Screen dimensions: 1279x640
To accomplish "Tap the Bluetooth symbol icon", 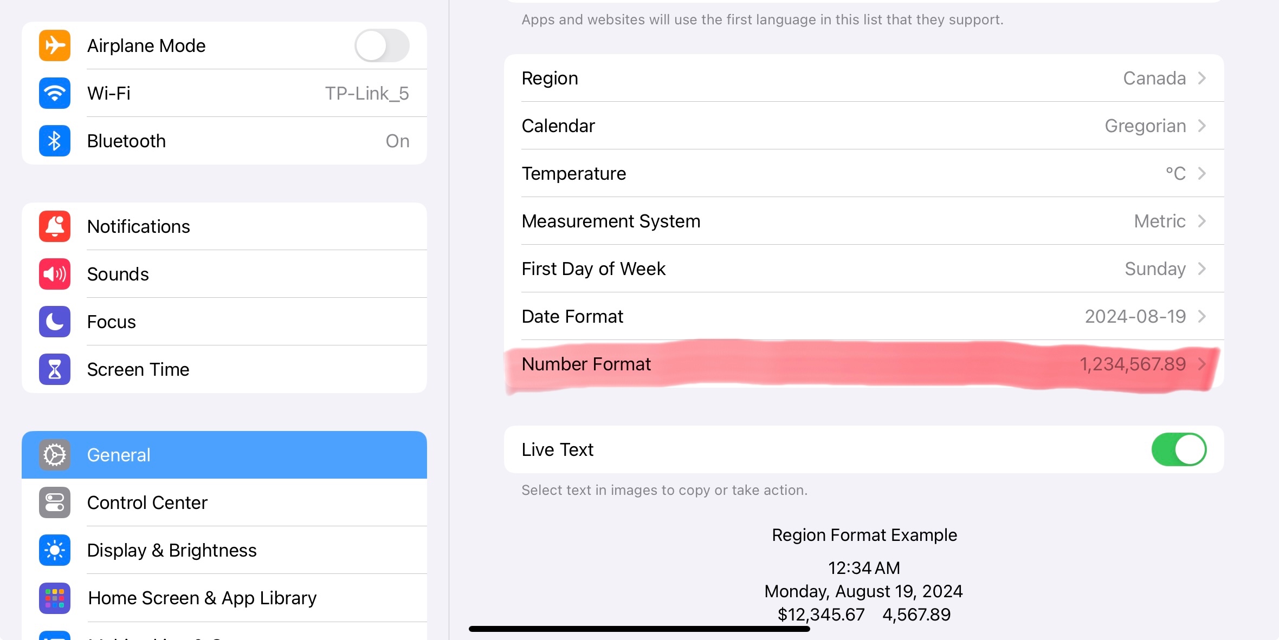I will 55,141.
